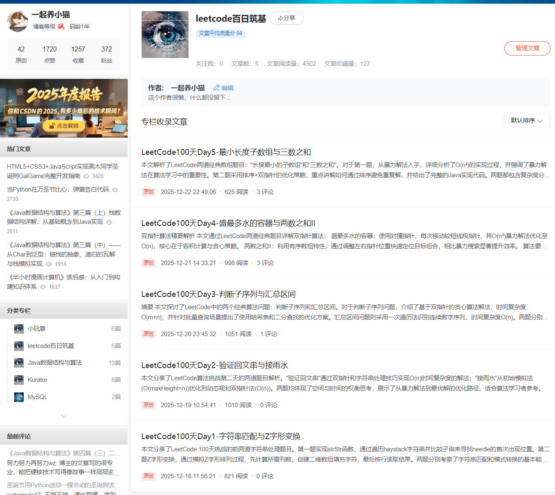Expand more categories with the chevron below MySQL

pos(64,416)
